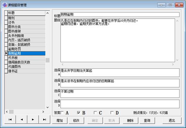The image size is (186, 128).
Task: Click list scroll down arrow
Action: pyautogui.click(x=48, y=107)
